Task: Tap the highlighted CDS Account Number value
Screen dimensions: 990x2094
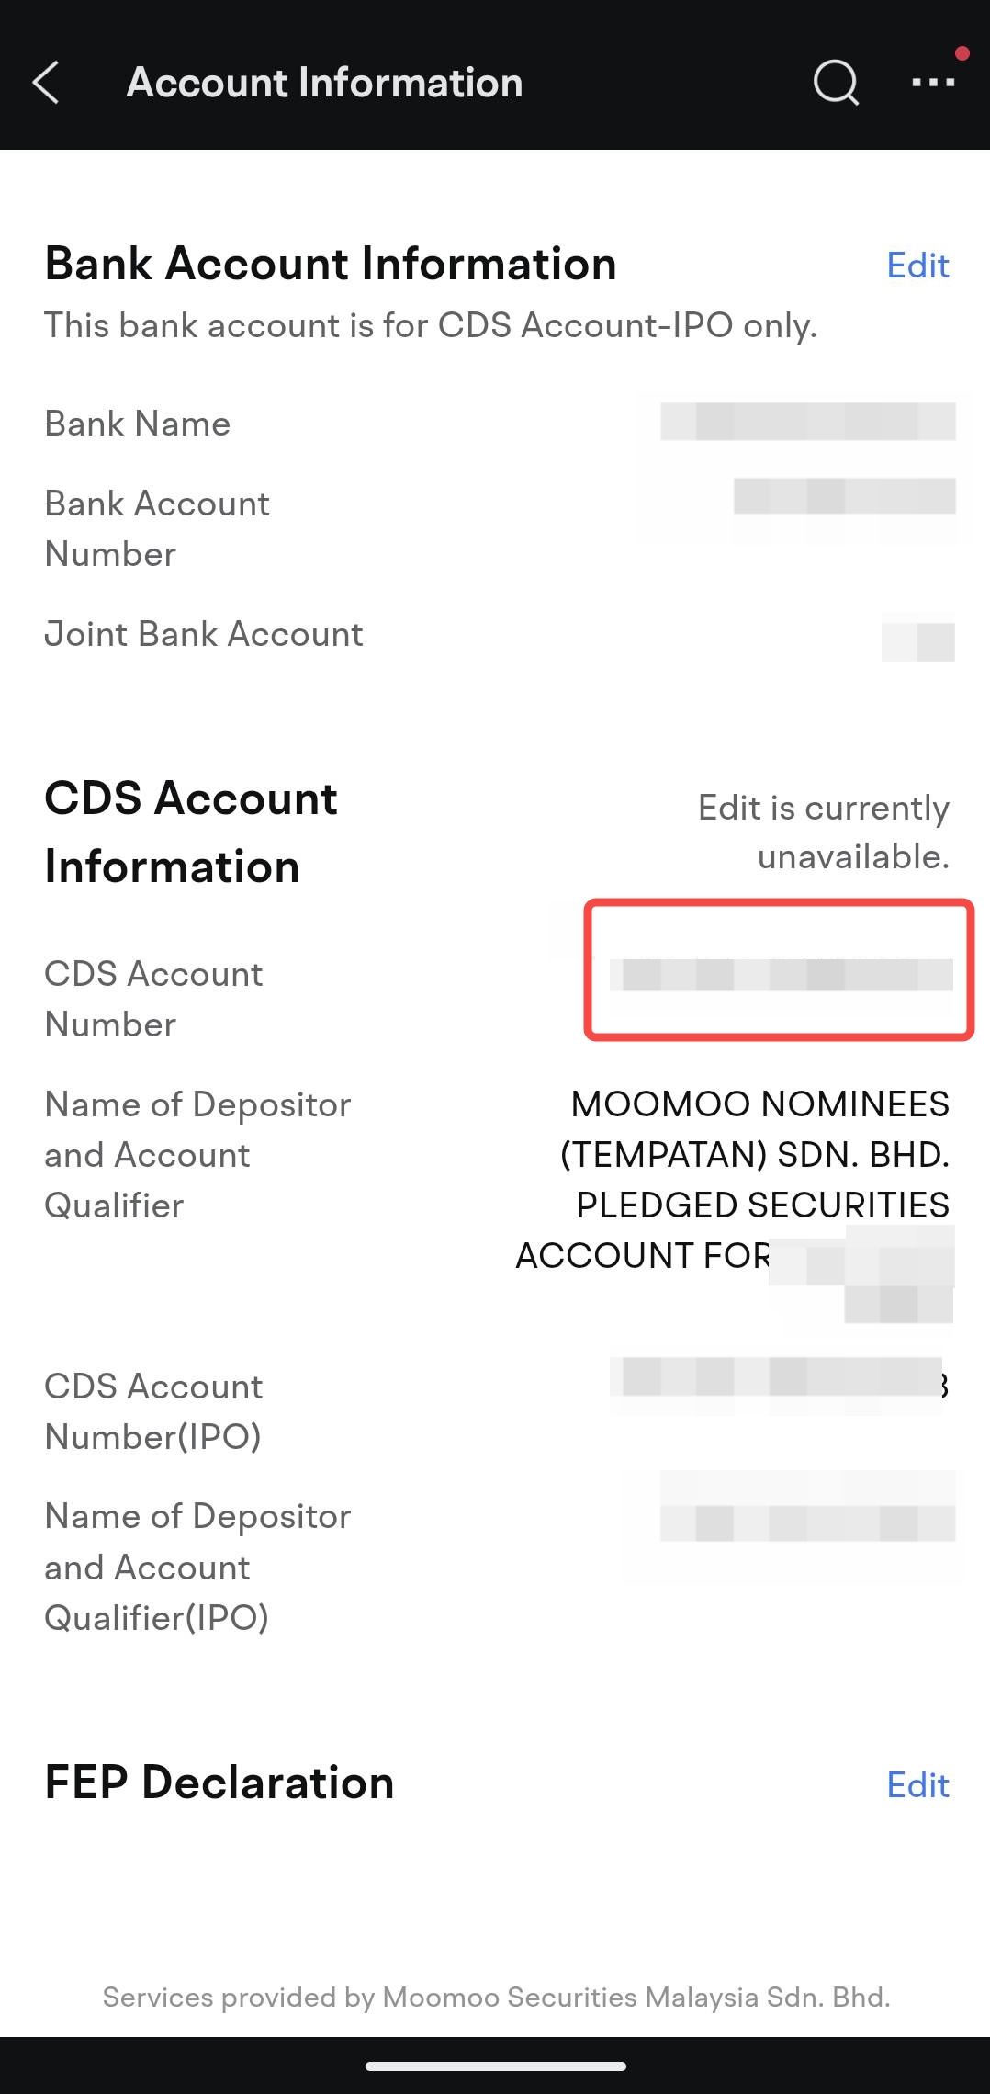Action: (x=781, y=974)
